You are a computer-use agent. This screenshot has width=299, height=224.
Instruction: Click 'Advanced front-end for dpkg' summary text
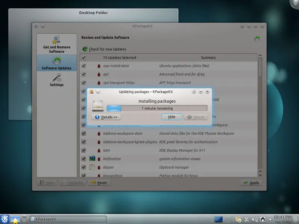coord(182,74)
